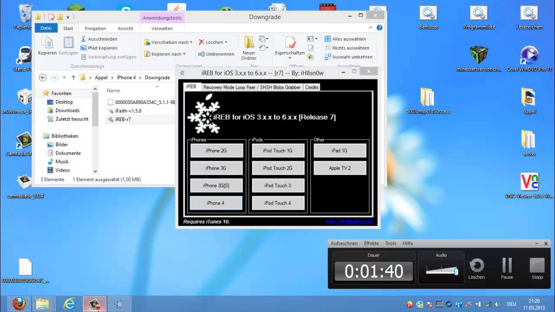This screenshot has height=312, width=555.
Task: Click the Eigenschaften checkmark document icon
Action: point(290,42)
